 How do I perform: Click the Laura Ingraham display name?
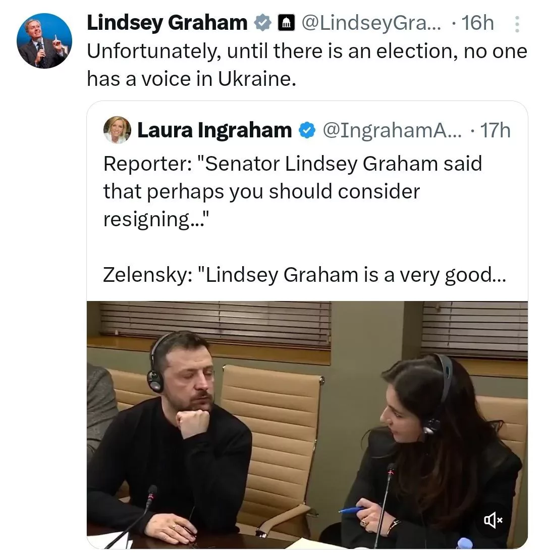pos(214,130)
